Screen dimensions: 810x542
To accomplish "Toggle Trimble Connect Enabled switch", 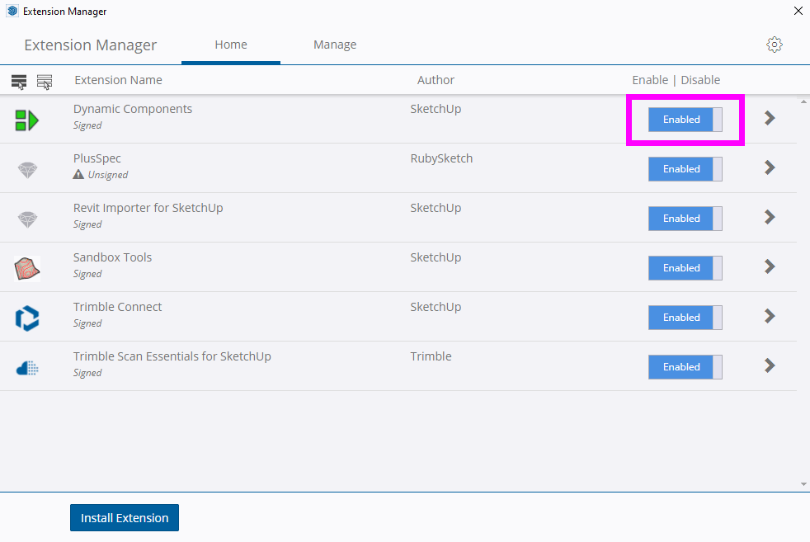I will pos(685,318).
